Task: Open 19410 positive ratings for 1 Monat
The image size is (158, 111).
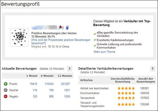Action: 33,84
